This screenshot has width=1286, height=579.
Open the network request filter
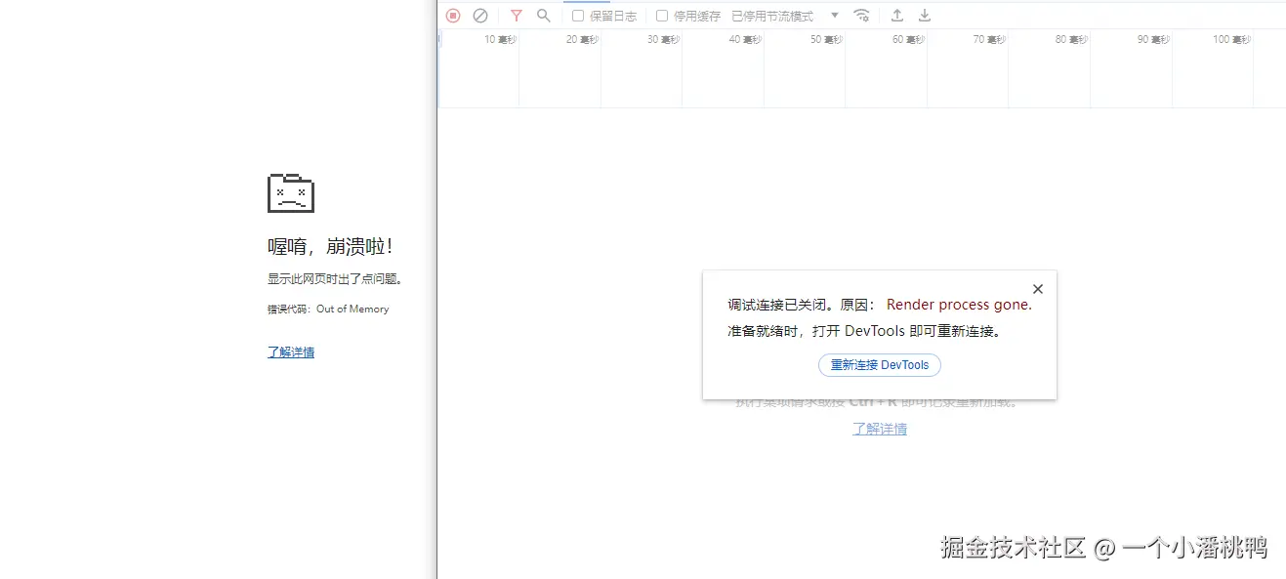517,15
